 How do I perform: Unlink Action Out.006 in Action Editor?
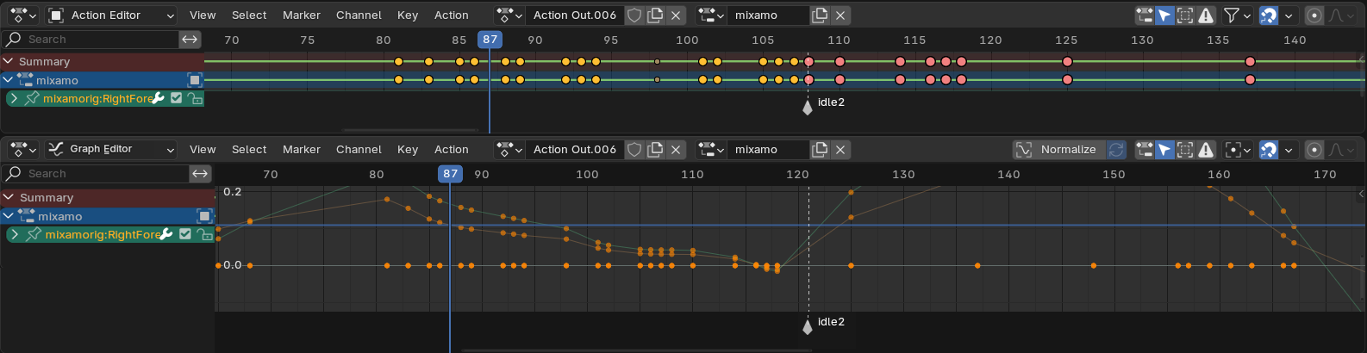click(677, 15)
